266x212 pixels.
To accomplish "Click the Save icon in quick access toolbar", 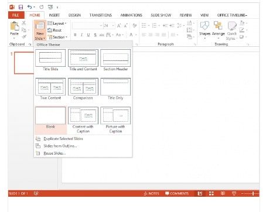I will click(21, 7).
